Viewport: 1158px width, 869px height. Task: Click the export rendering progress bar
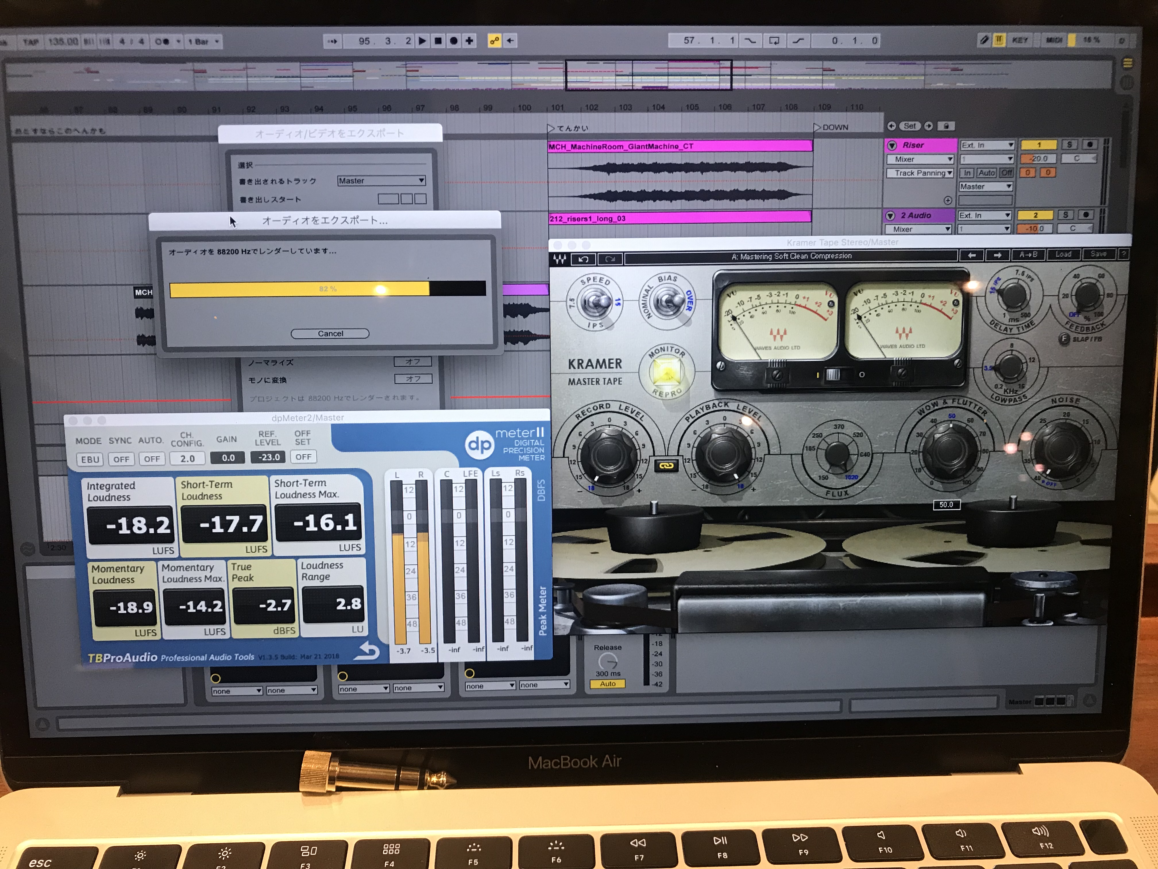coord(328,289)
